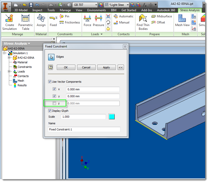Image resolution: width=209 pixels, height=183 pixels.
Task: Enable the z vector component checkbox
Action: [54, 103]
